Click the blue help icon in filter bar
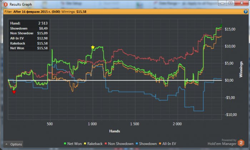 coord(246,12)
